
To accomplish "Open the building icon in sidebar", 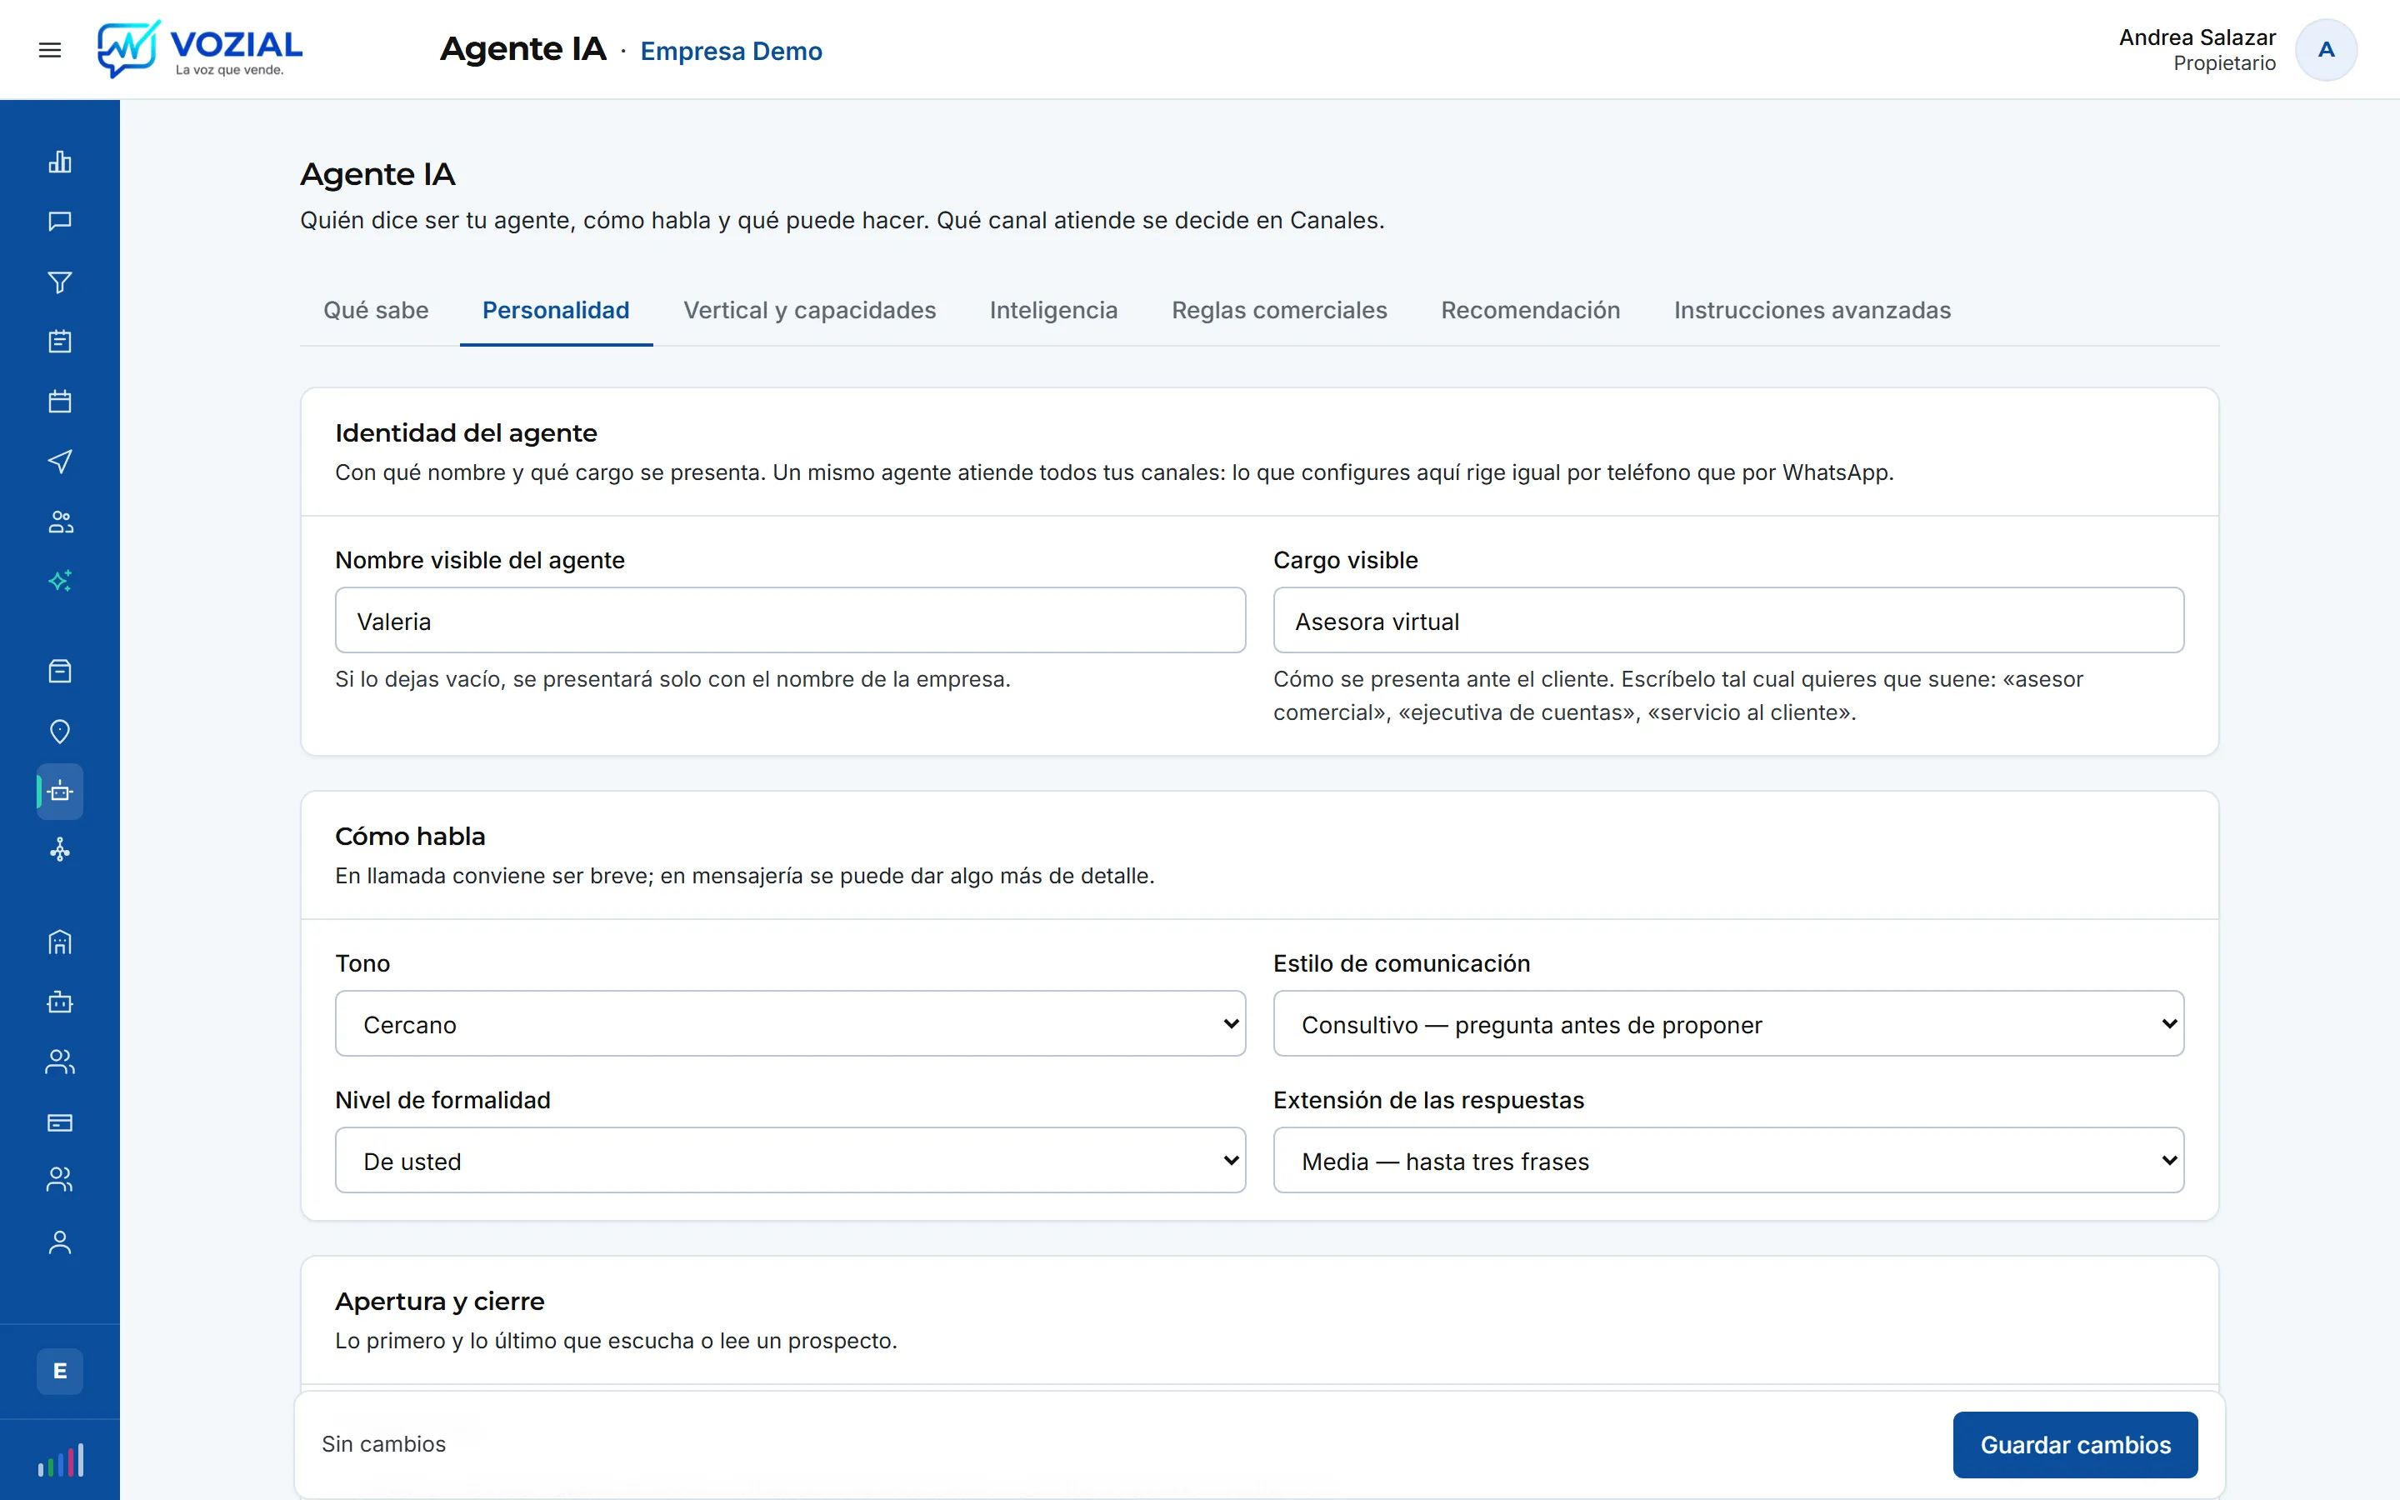I will coord(59,942).
